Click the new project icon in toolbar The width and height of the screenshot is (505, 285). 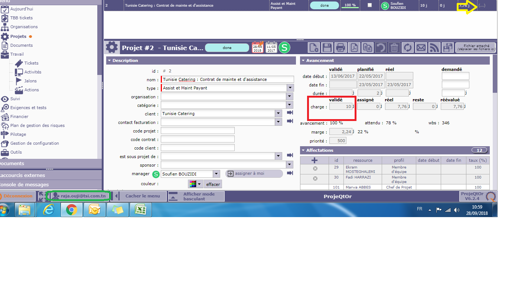[x=314, y=47]
